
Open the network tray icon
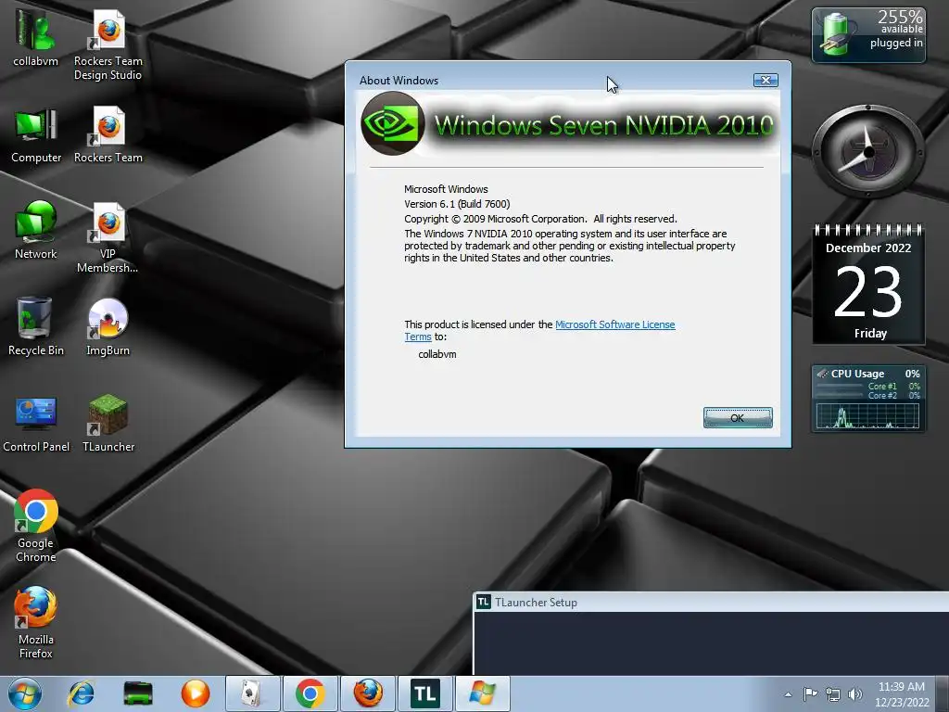click(x=833, y=694)
